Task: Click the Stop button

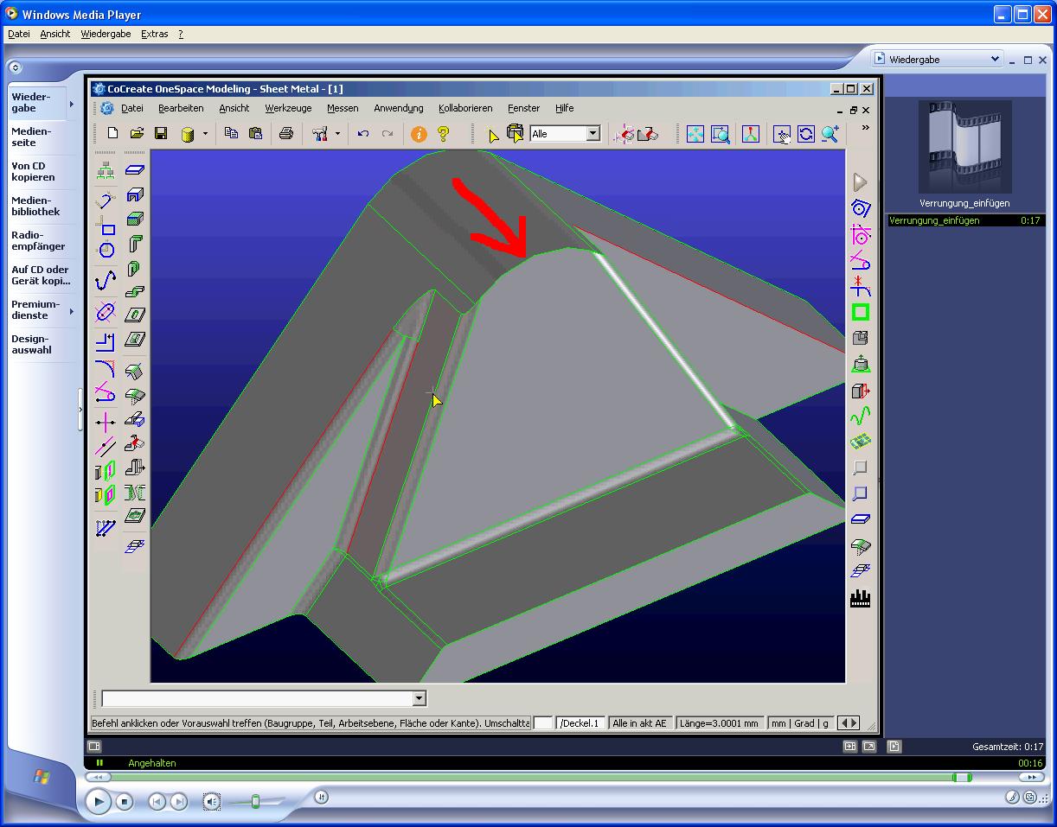Action: (125, 802)
